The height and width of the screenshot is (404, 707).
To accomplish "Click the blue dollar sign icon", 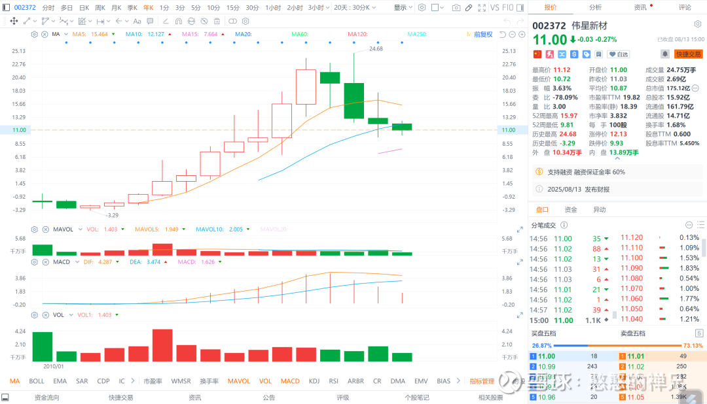I will (x=574, y=54).
